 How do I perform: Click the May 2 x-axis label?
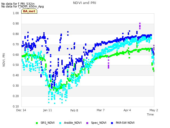[x=154, y=110]
